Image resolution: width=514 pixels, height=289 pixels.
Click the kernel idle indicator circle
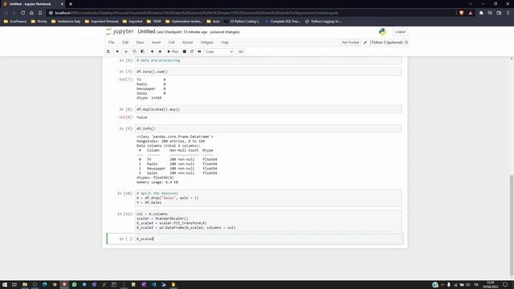coord(406,43)
